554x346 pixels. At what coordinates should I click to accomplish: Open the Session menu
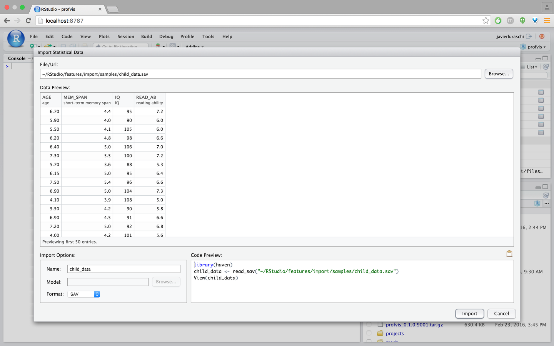tap(126, 37)
